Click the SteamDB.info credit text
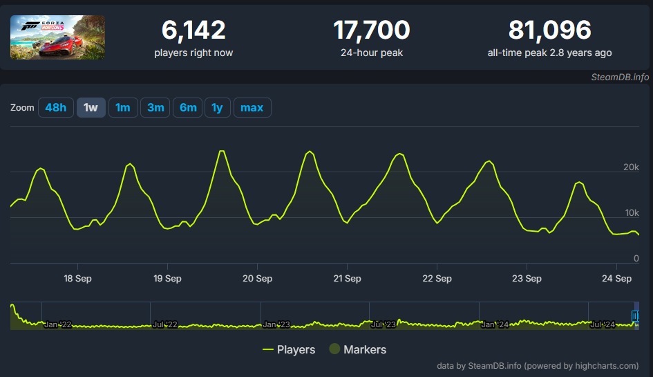This screenshot has width=653, height=377. [620, 77]
